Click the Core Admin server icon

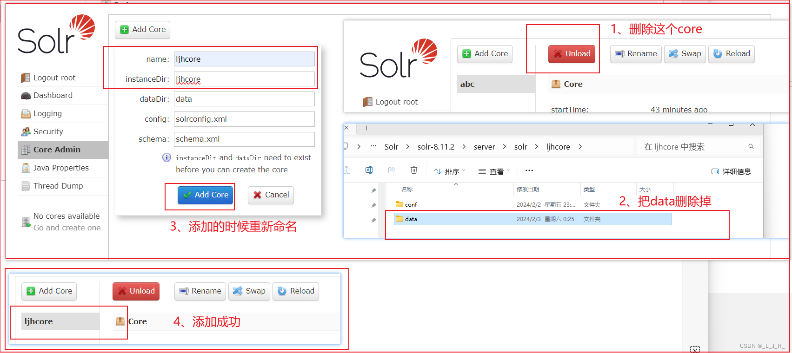coord(26,150)
